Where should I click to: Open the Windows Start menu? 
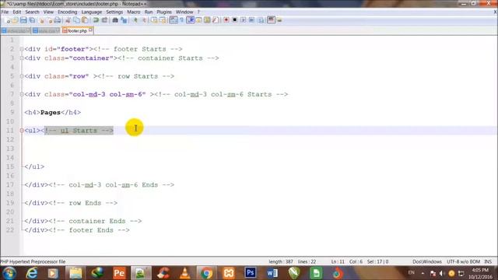click(9, 273)
